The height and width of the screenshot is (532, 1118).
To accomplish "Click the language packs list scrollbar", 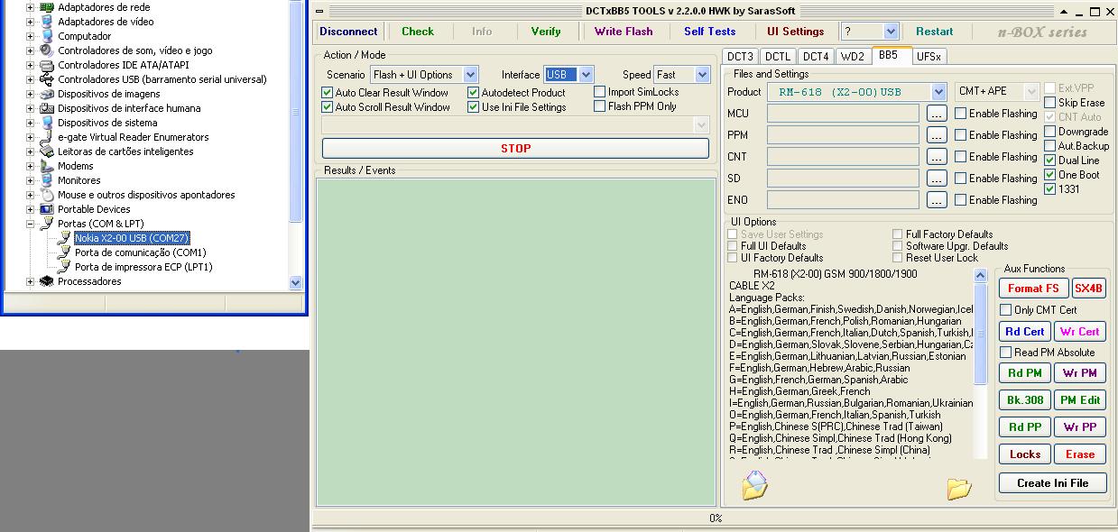I will (x=981, y=363).
